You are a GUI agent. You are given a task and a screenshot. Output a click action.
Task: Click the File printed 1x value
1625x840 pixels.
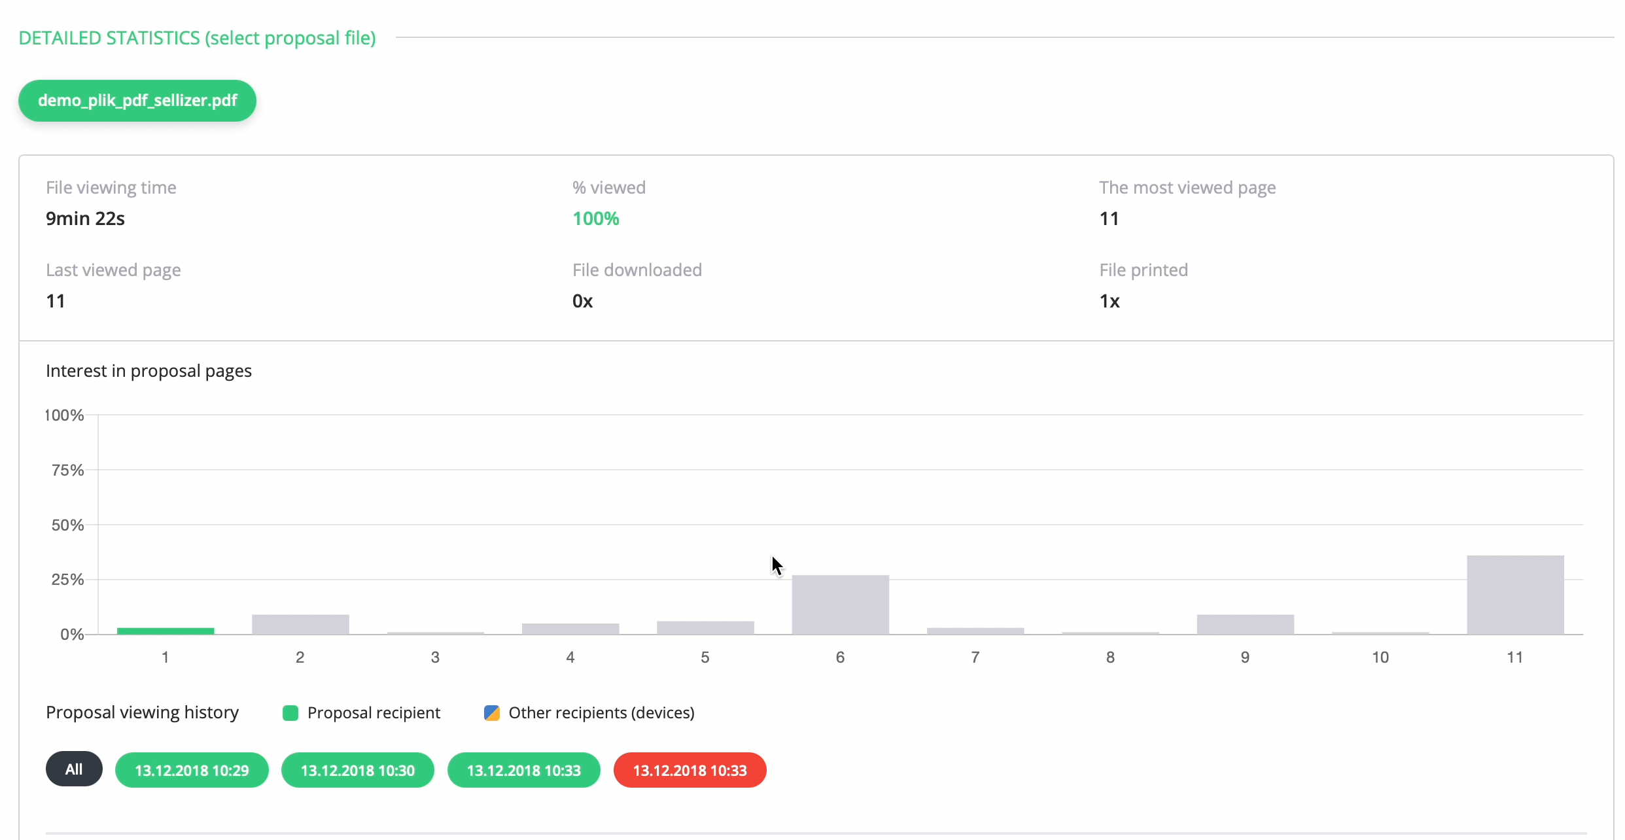click(1110, 301)
